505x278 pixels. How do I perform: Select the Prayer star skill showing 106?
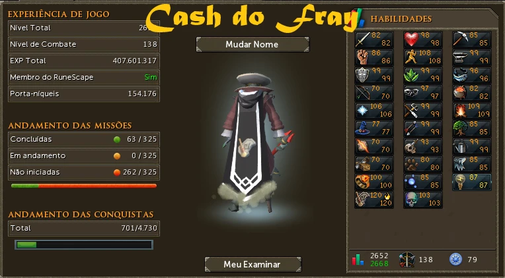click(x=374, y=110)
